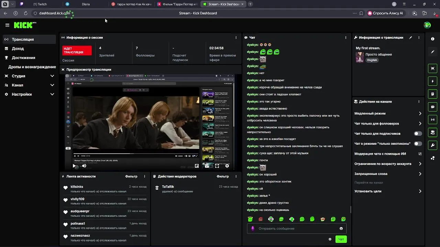Open Чат только для фолловеров options

coord(388,123)
